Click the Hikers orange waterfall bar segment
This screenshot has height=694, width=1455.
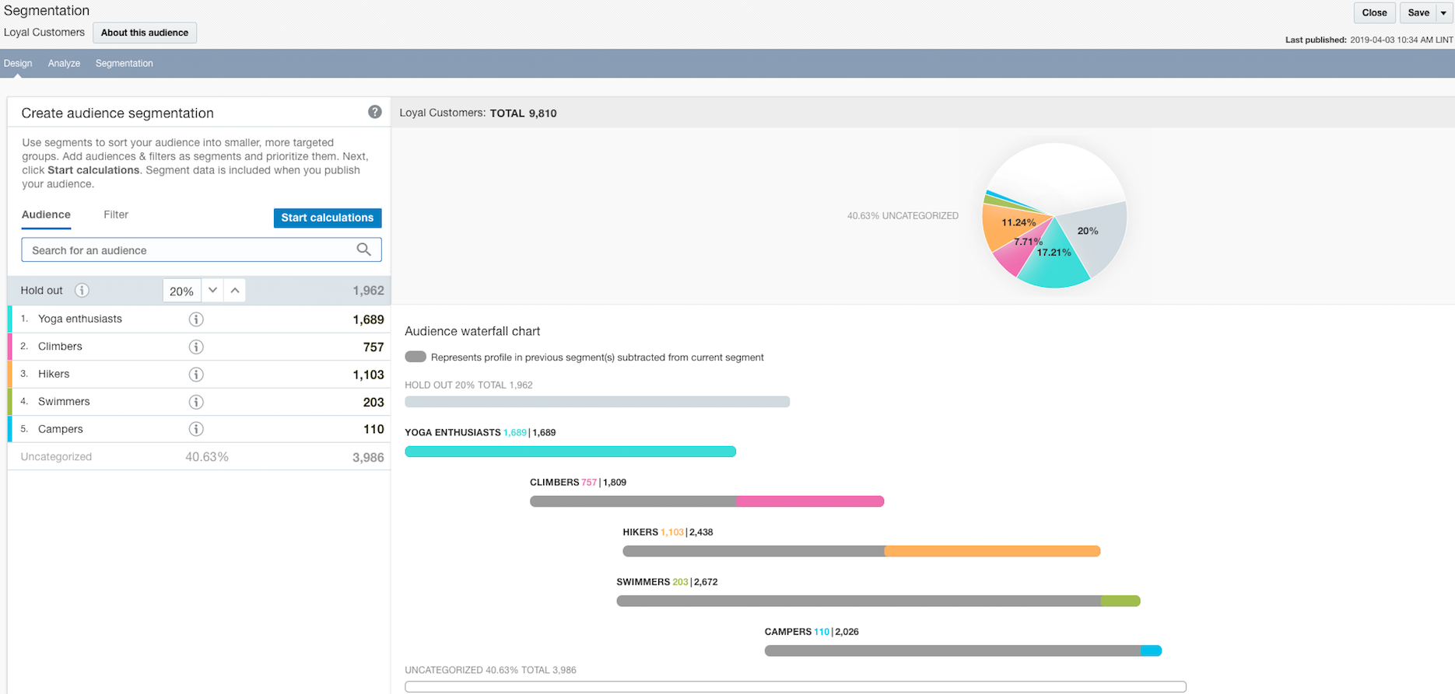click(992, 551)
